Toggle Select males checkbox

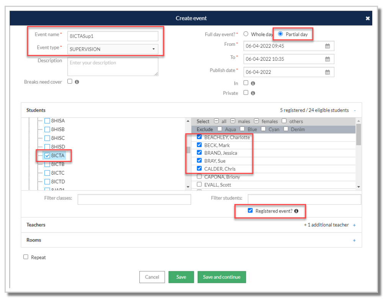[x=233, y=121]
